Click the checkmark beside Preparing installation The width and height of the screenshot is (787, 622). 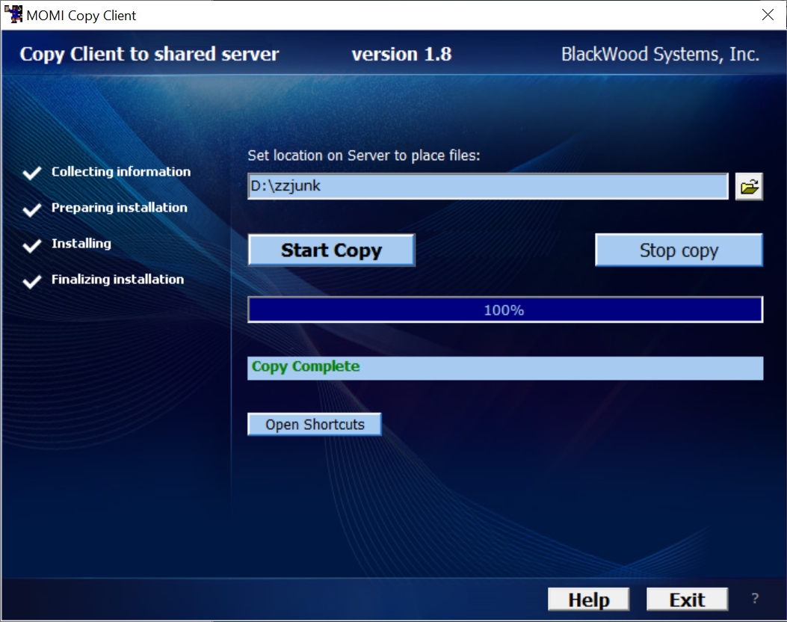pos(32,209)
